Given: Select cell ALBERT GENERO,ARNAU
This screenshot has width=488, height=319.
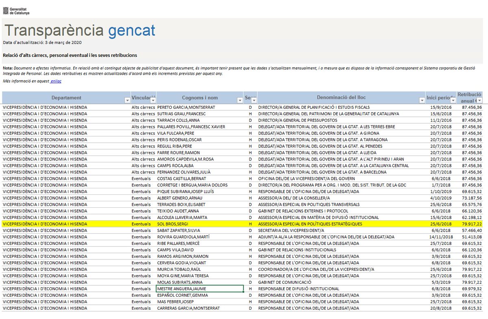Looking at the screenshot, I should [200, 198].
